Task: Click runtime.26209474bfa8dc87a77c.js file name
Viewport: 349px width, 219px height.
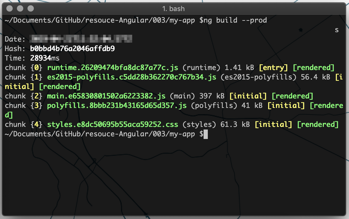Action: coord(113,68)
